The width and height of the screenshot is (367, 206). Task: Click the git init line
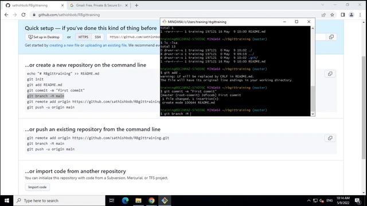click(35, 79)
